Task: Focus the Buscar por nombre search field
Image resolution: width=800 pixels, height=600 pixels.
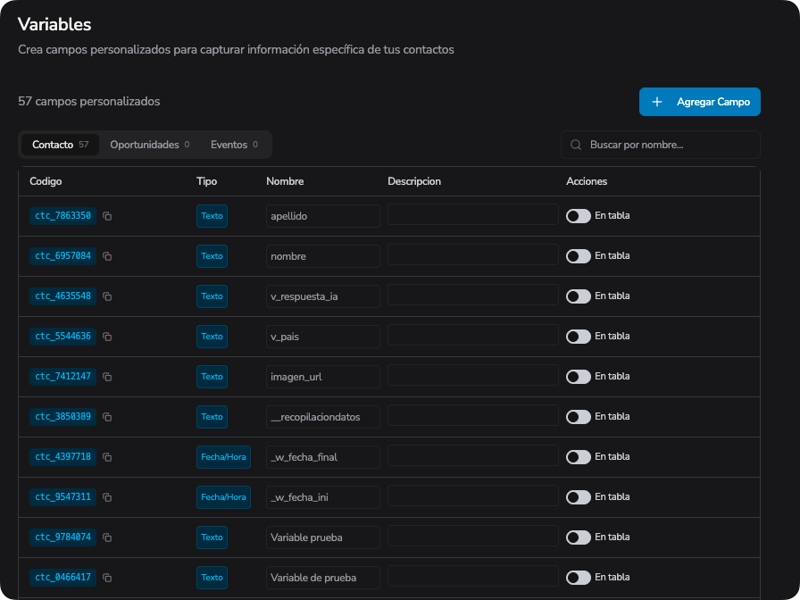Action: tap(661, 145)
